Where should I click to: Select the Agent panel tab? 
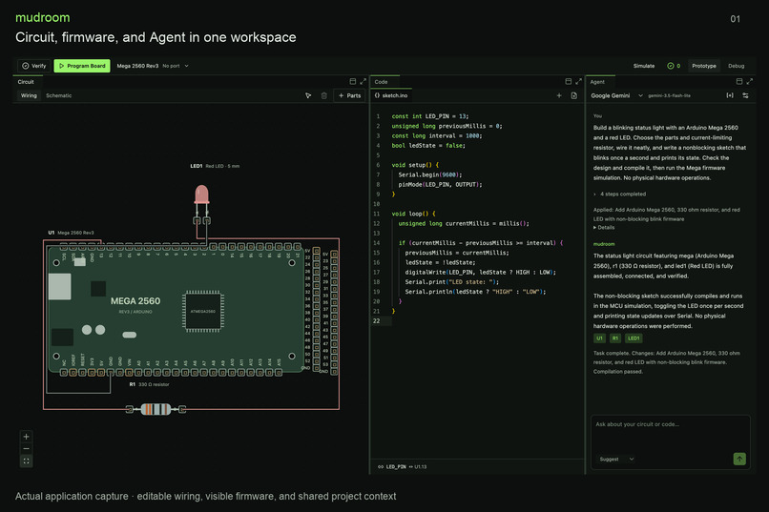tap(597, 82)
